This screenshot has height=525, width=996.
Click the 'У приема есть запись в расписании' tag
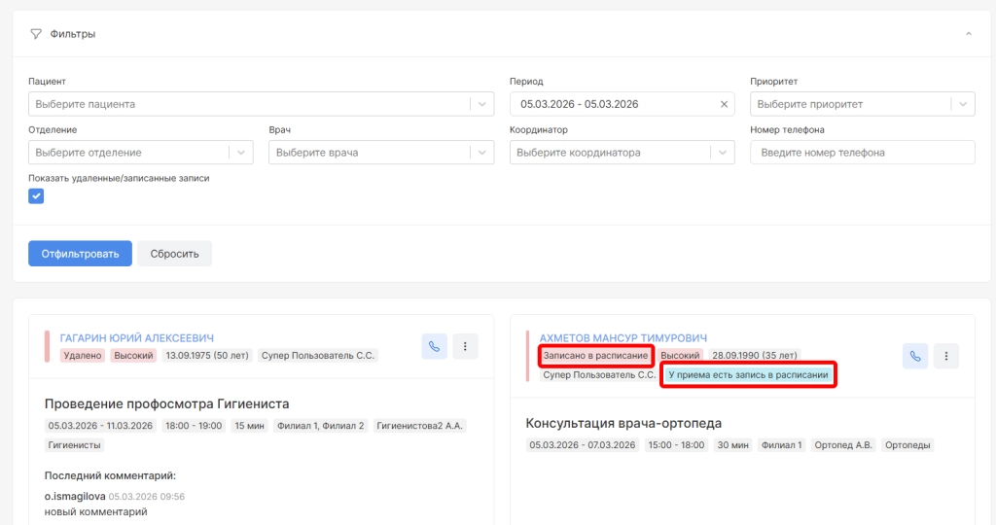tap(748, 375)
